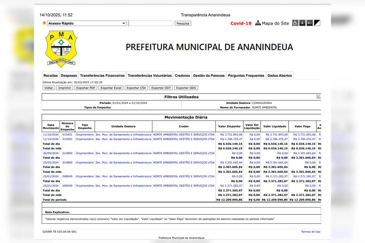Screen dimensions: 365x243
Task: Click the search text input field
Action: pos(151,23)
